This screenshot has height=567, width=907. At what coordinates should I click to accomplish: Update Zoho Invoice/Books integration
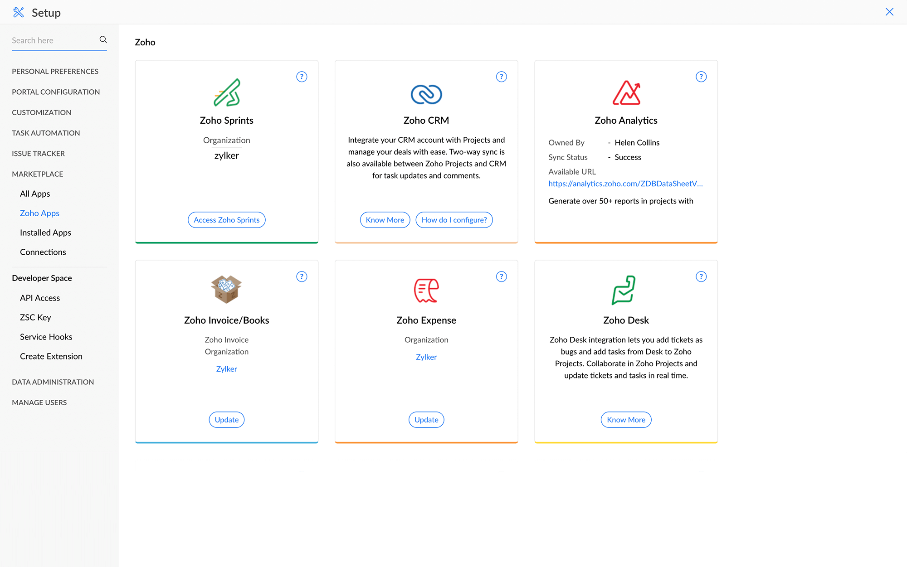227,420
